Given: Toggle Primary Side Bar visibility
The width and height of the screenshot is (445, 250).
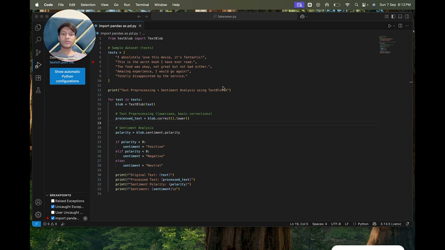Looking at the screenshot, I should (393, 16).
